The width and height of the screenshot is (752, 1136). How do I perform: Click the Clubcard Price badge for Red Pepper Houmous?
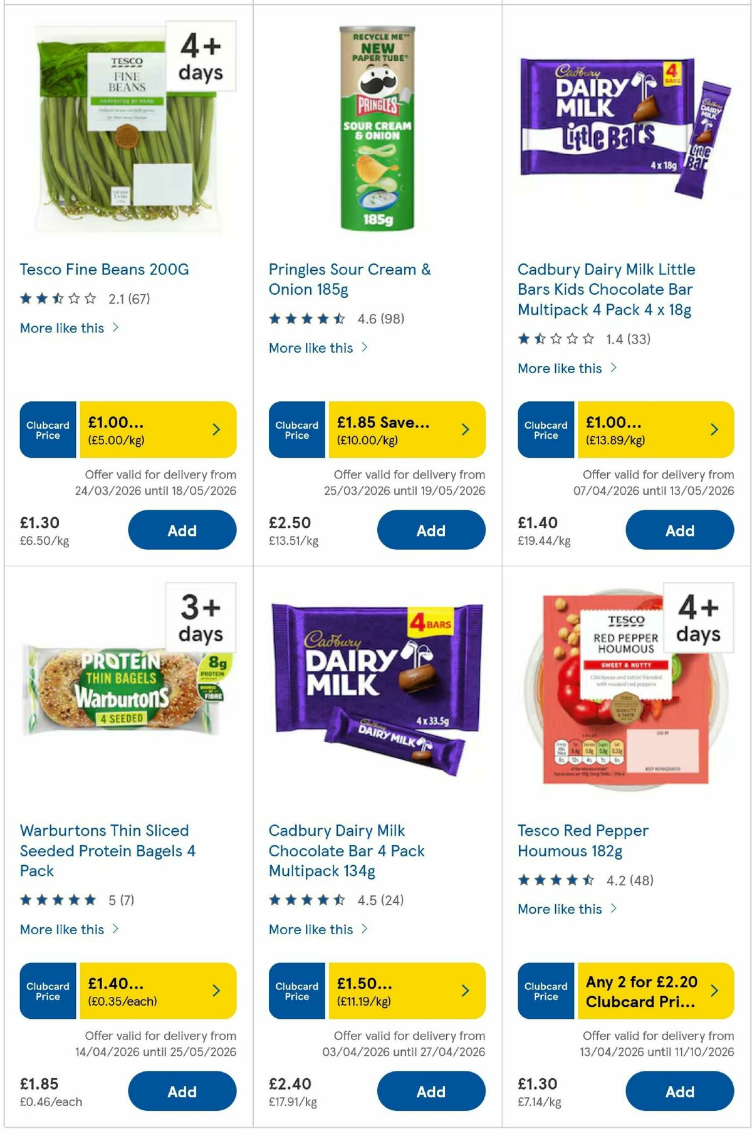pos(545,992)
